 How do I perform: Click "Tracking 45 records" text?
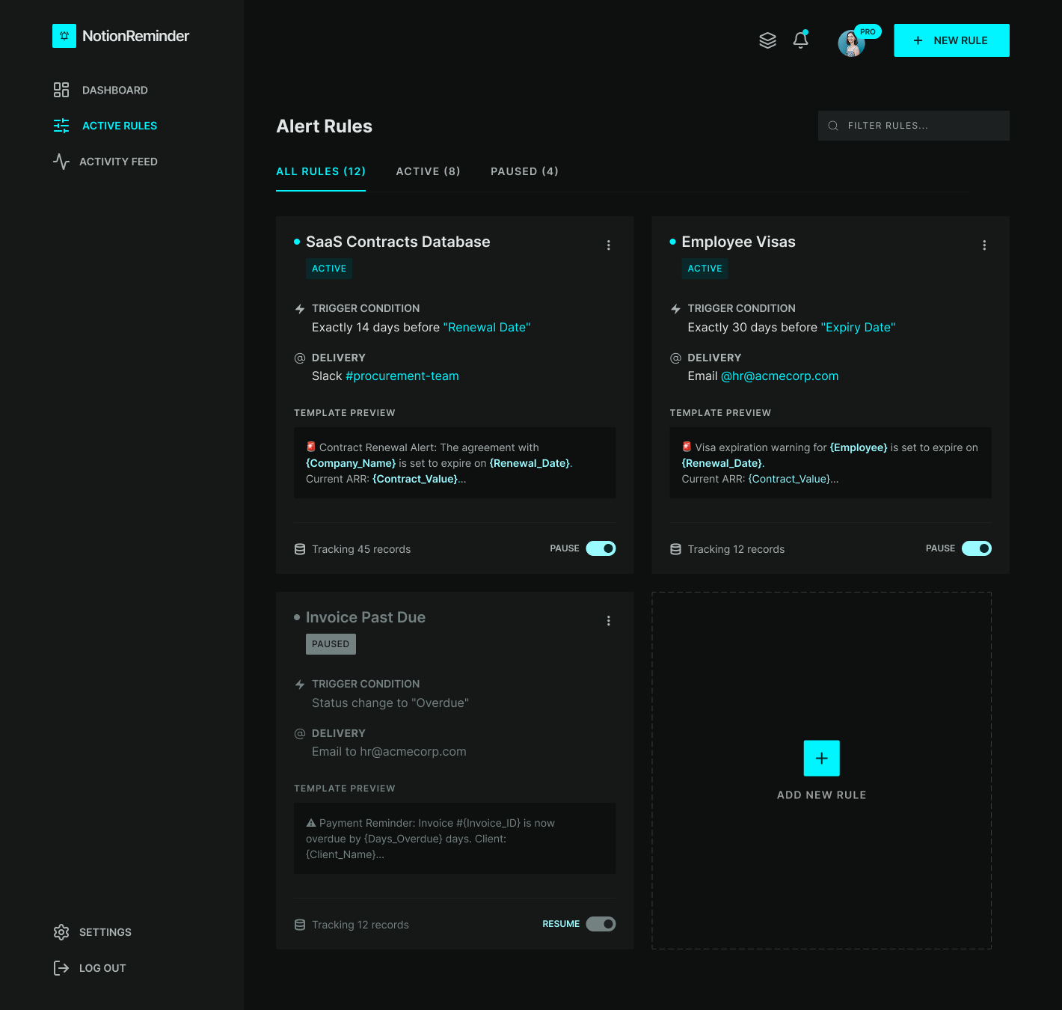tap(361, 549)
